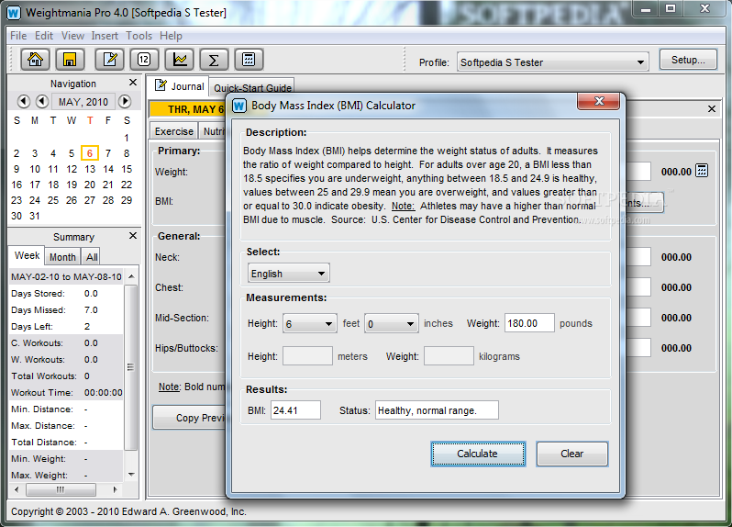Switch to the Journal tab
The image size is (732, 527).
[179, 86]
